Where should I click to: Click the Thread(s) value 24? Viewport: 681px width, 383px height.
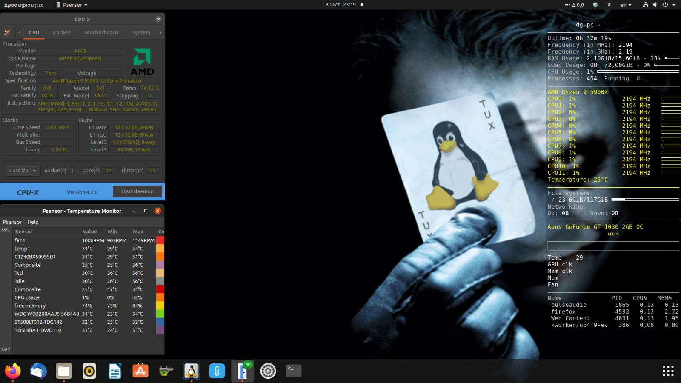(x=152, y=171)
